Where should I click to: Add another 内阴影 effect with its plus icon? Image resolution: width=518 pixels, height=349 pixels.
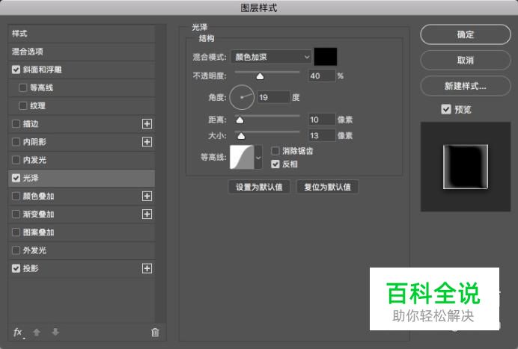147,142
